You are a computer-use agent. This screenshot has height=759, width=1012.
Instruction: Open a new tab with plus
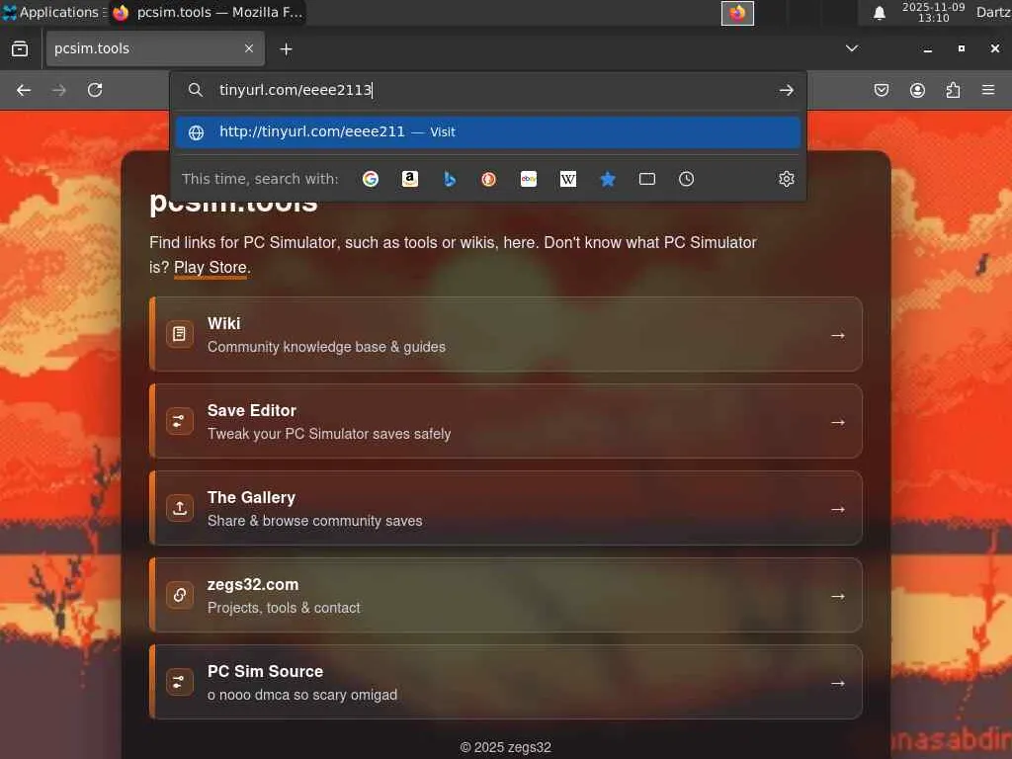286,49
